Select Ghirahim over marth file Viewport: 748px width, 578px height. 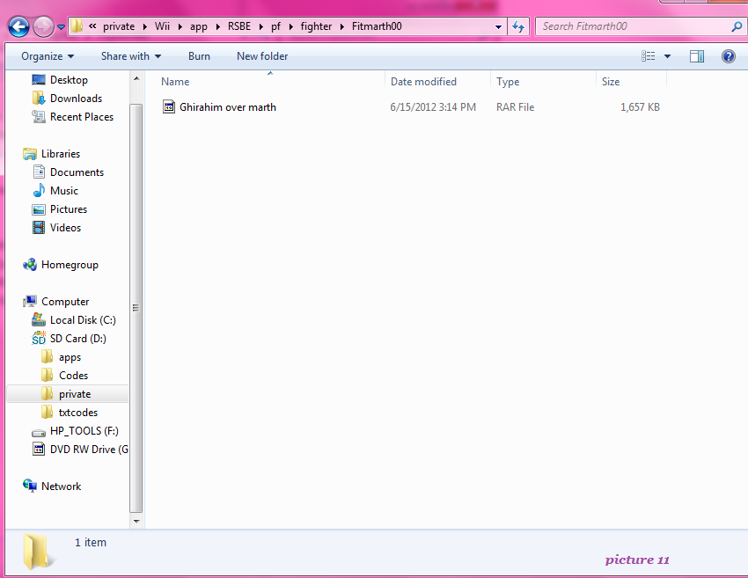(228, 107)
